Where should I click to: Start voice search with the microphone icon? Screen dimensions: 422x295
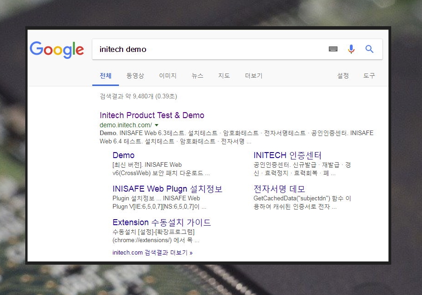click(351, 49)
